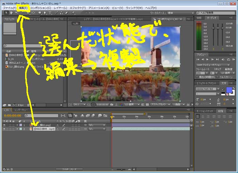The height and width of the screenshot is (173, 238).
Task: Check the フルスクリーン checkbox
Action: (x=218, y=77)
